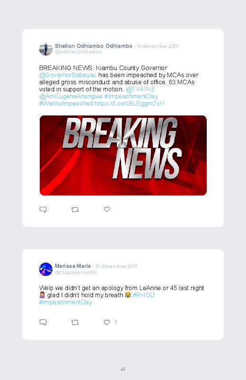
Task: Like the Kiambu Governor impeachment tweet
Action: click(107, 209)
